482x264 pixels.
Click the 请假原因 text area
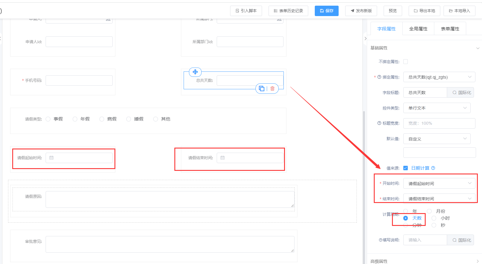170,199
